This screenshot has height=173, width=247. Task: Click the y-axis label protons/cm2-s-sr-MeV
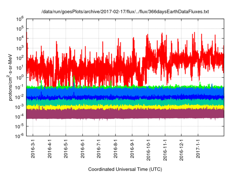[x=10, y=77]
